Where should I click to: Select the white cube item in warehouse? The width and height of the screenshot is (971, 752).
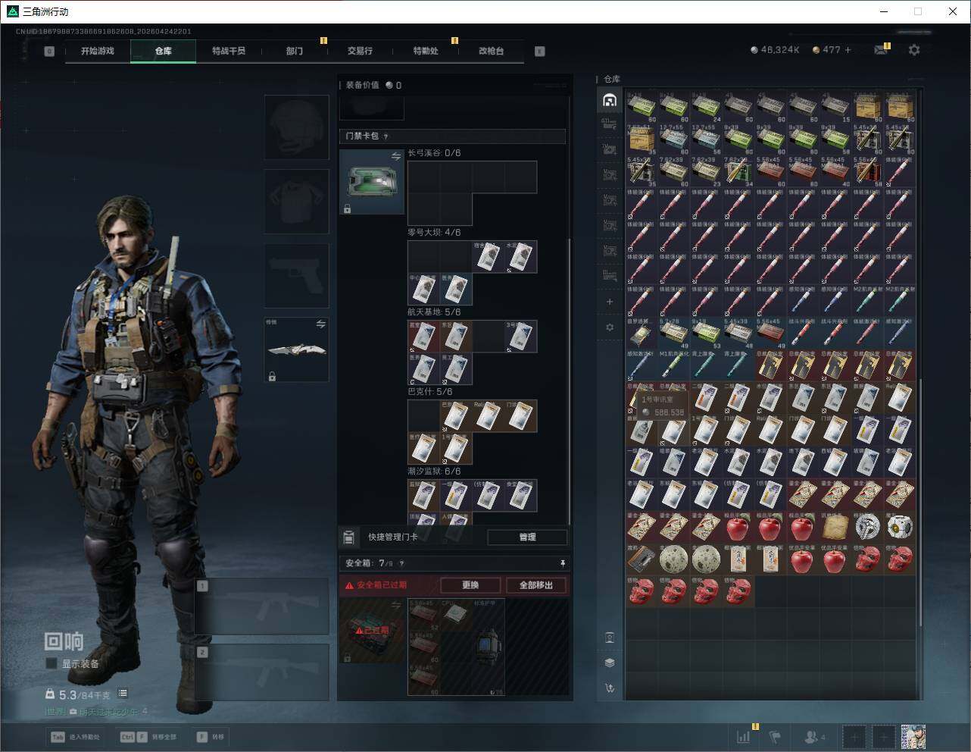pyautogui.click(x=899, y=526)
